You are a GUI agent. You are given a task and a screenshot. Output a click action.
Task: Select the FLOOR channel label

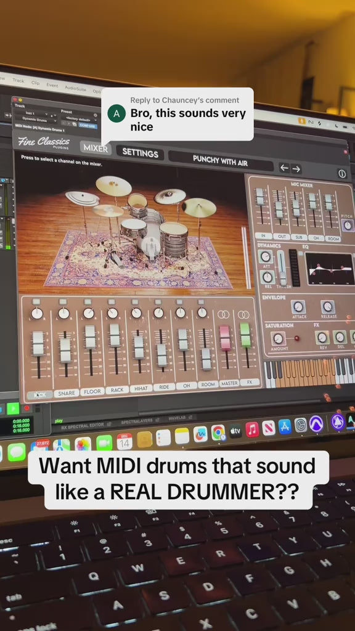click(x=92, y=391)
